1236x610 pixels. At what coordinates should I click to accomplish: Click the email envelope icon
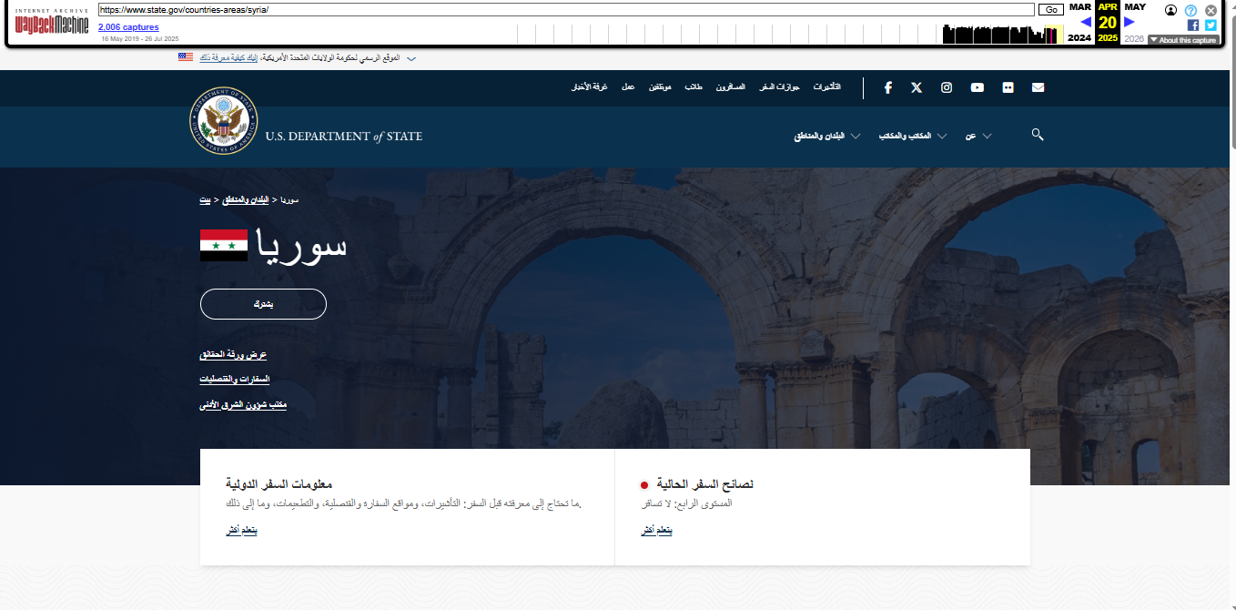(x=1038, y=87)
